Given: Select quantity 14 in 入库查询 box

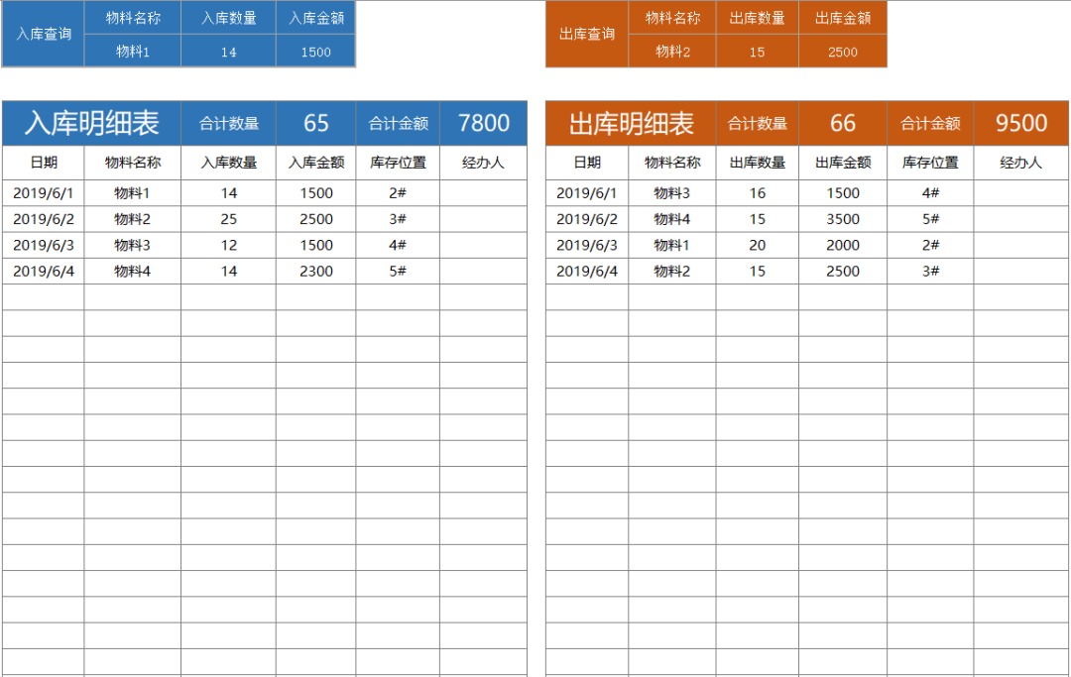Looking at the screenshot, I should click(x=229, y=52).
